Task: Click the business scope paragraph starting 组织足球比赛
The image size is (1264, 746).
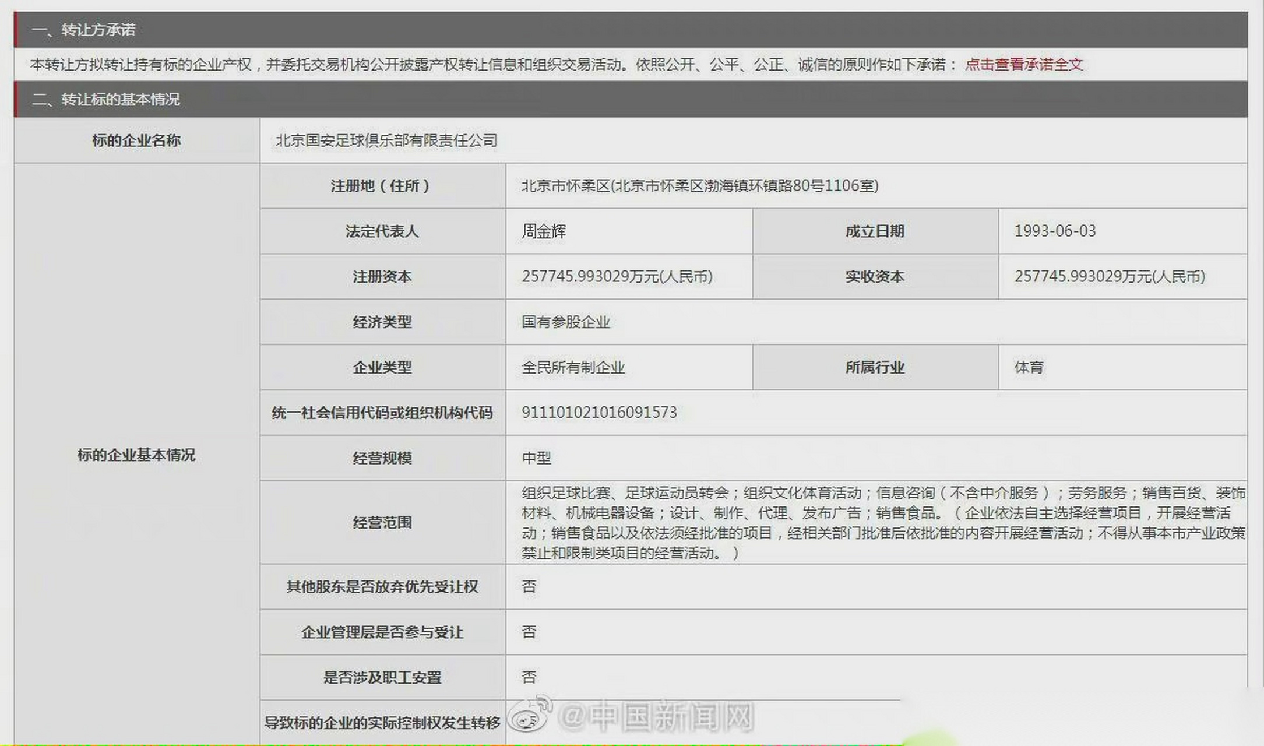Action: pyautogui.click(x=883, y=523)
